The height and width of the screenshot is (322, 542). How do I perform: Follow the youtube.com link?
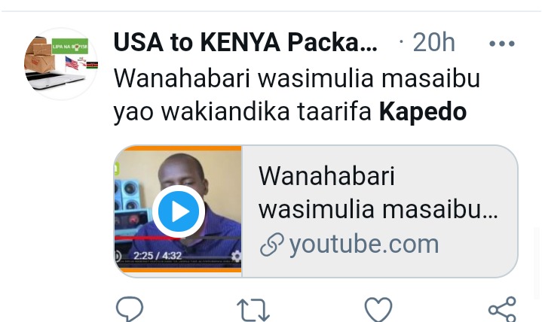pos(363,245)
